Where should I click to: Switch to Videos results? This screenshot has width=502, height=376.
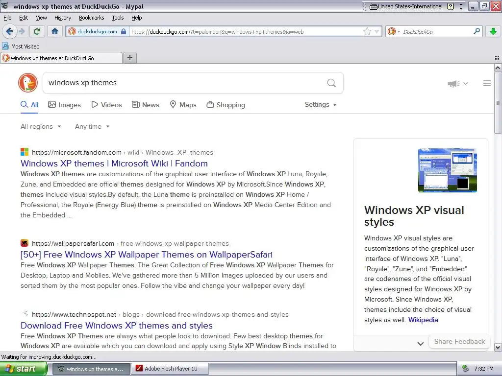[106, 105]
